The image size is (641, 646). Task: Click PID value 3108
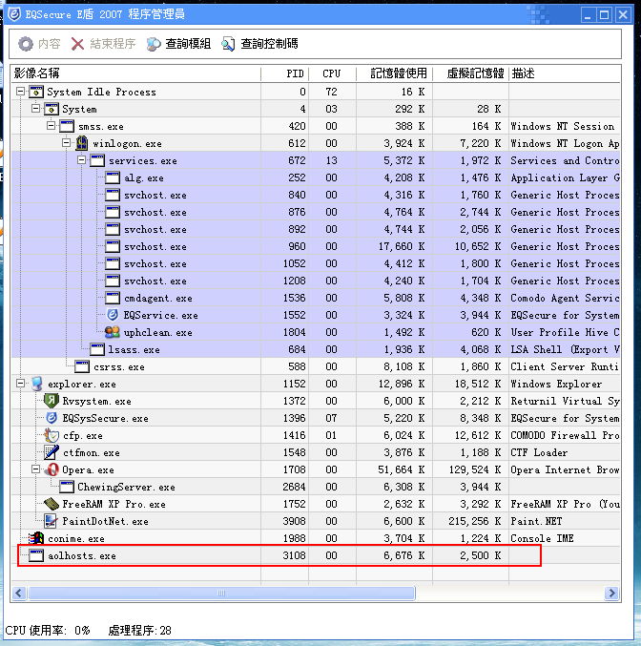pos(294,555)
